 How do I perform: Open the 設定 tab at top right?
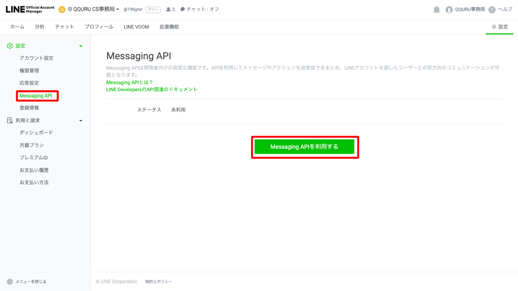499,27
